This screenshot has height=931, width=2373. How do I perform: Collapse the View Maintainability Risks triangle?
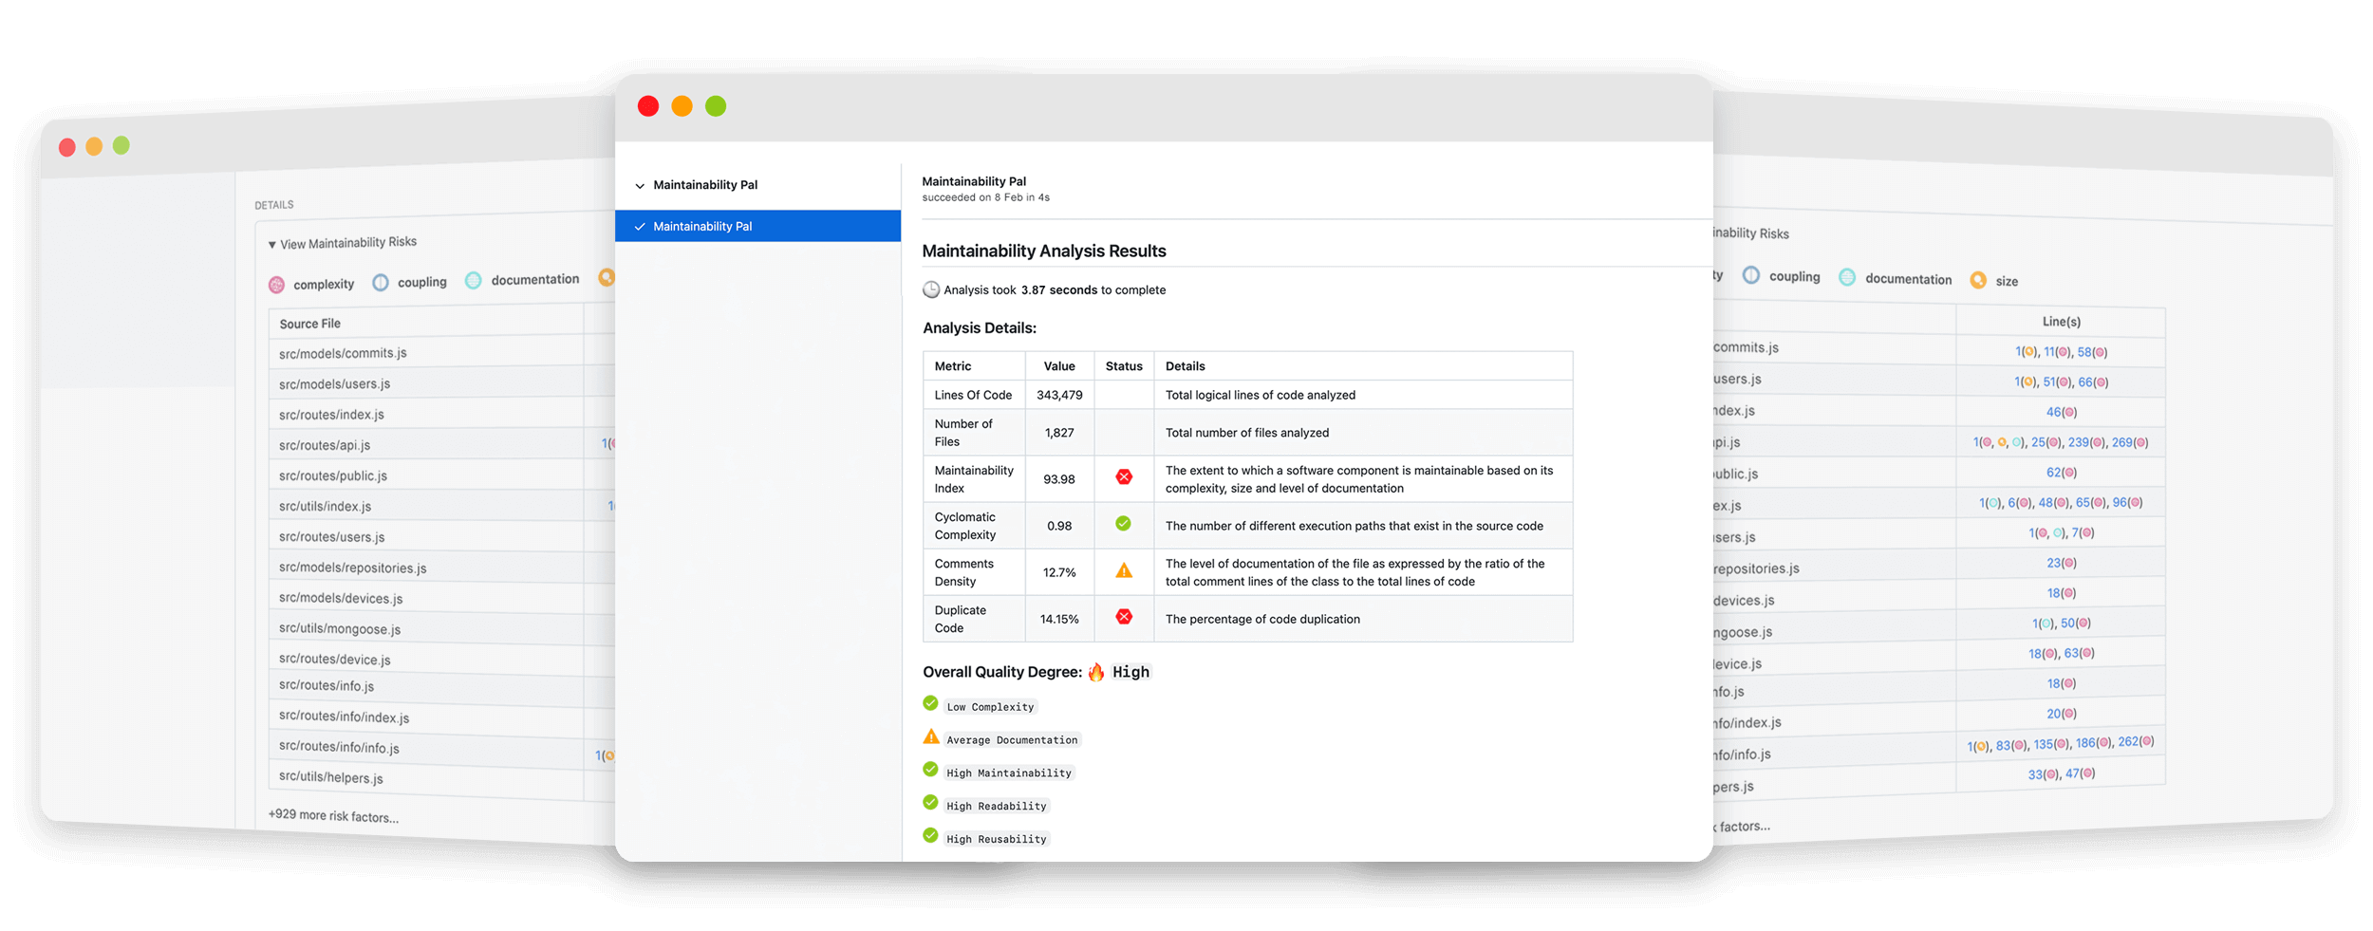(272, 245)
